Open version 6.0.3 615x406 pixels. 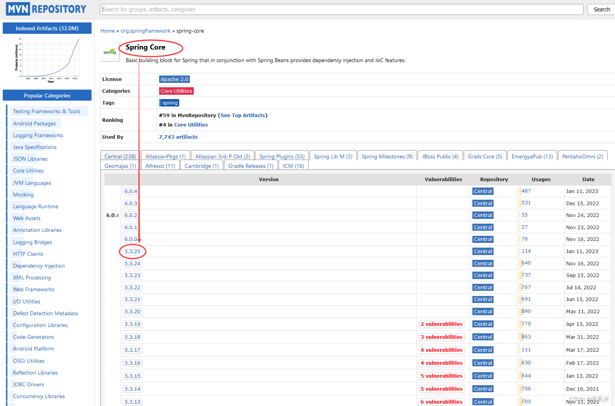point(131,203)
